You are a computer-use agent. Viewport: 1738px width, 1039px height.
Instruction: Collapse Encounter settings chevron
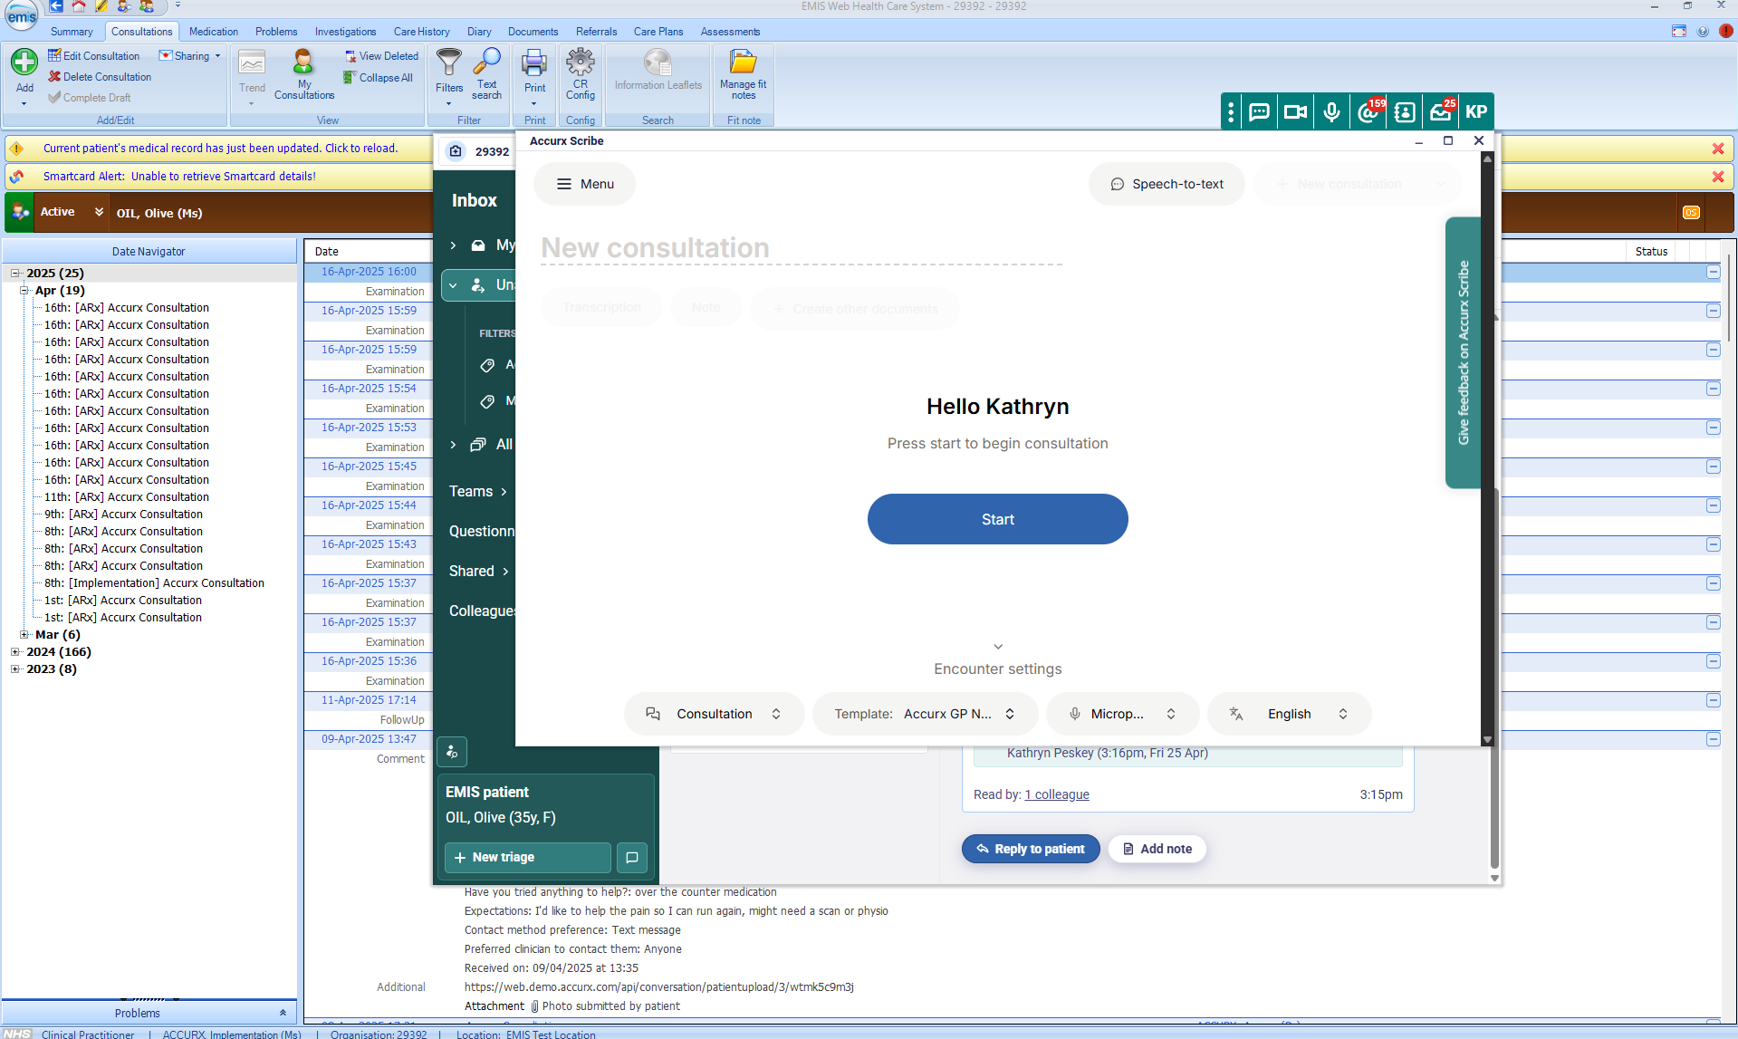[997, 647]
